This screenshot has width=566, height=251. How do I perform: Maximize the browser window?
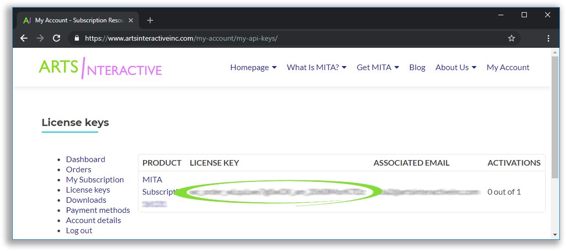coord(524,15)
